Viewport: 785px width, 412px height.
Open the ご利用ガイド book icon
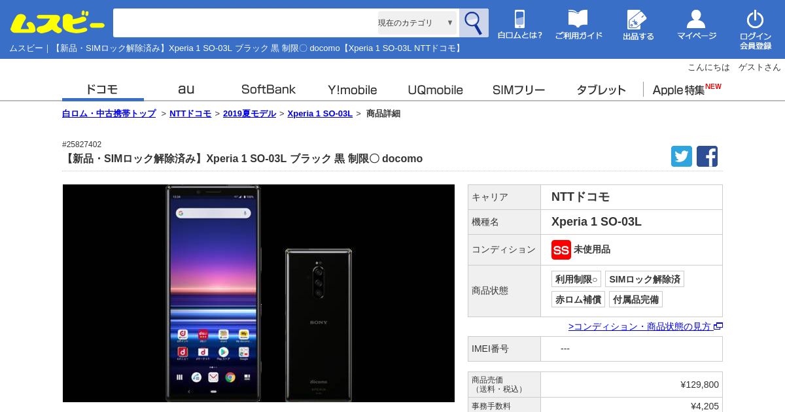[x=578, y=25]
